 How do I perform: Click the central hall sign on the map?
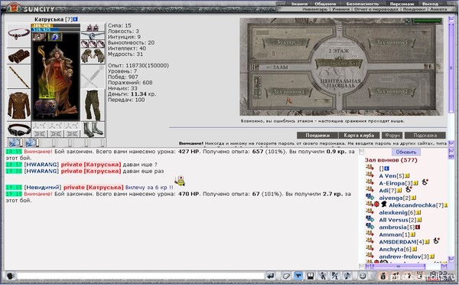tap(339, 63)
